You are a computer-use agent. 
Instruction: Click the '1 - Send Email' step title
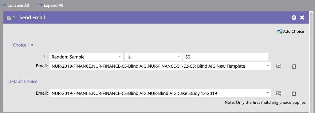point(29,18)
